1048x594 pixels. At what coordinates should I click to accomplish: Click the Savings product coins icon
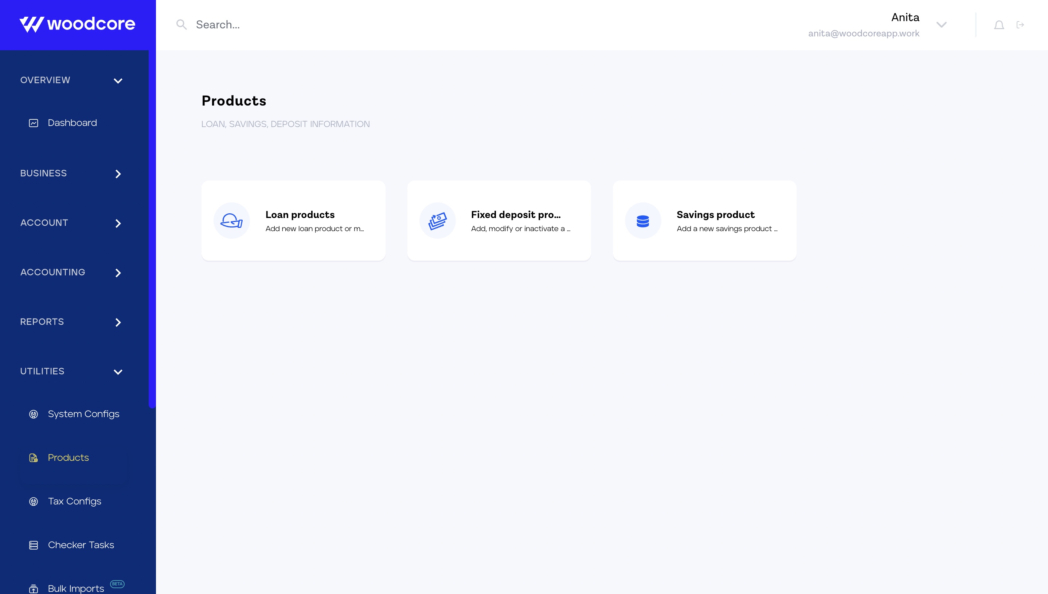click(x=642, y=221)
